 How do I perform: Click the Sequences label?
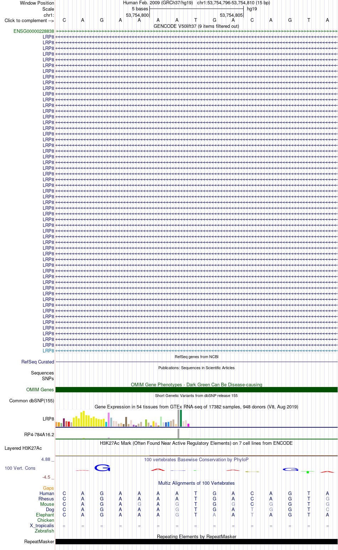pyautogui.click(x=42, y=373)
